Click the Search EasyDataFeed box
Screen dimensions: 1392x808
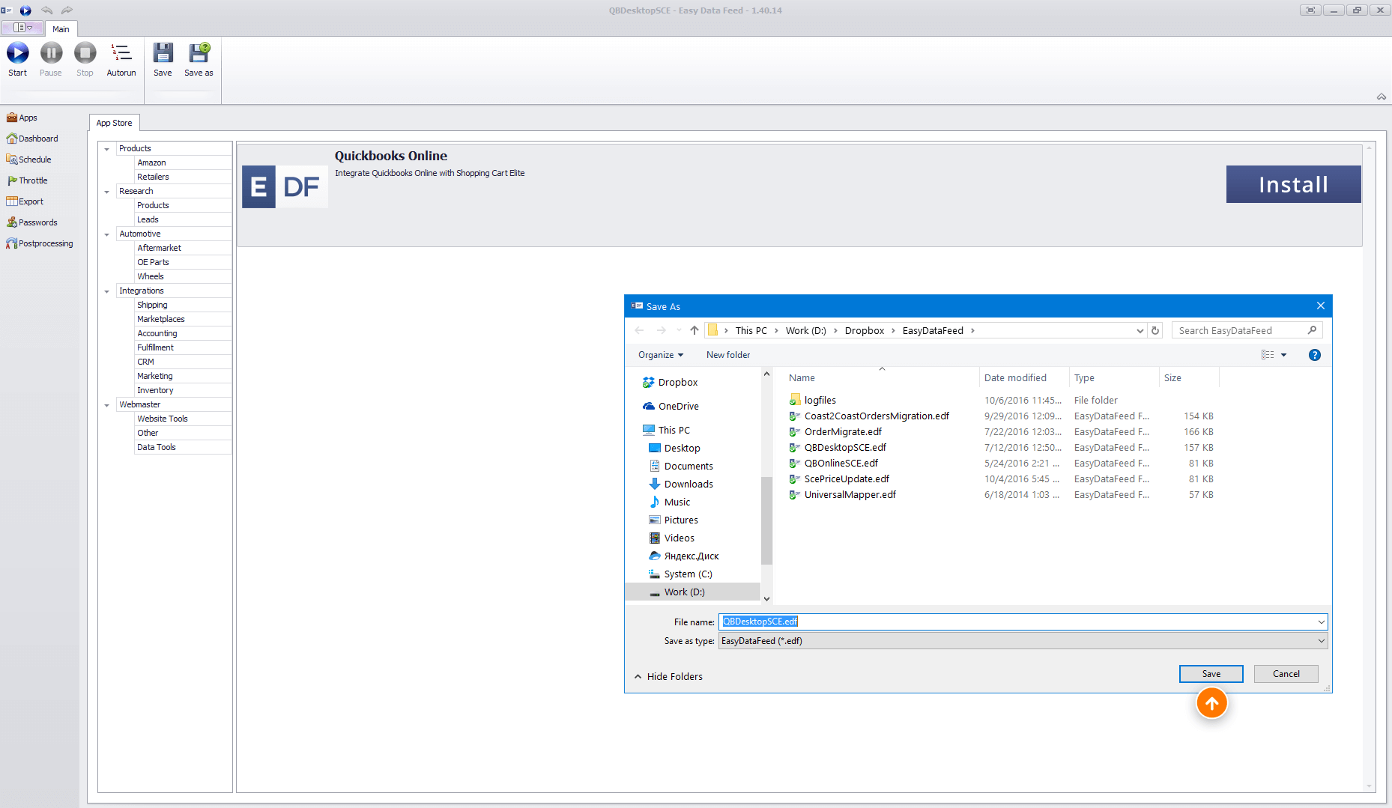click(1247, 330)
